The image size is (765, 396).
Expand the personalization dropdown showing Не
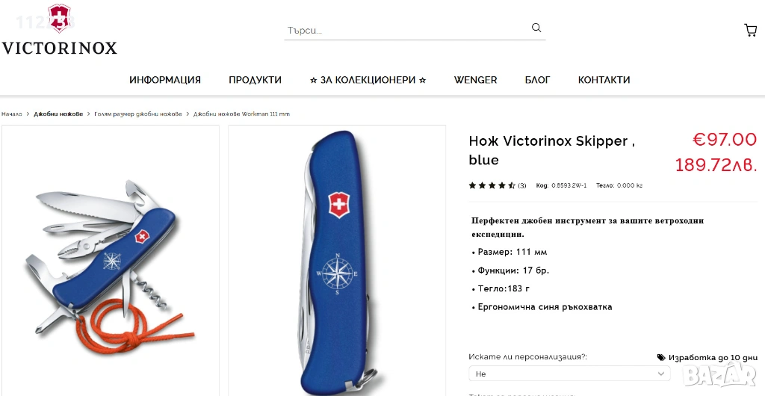coord(569,374)
